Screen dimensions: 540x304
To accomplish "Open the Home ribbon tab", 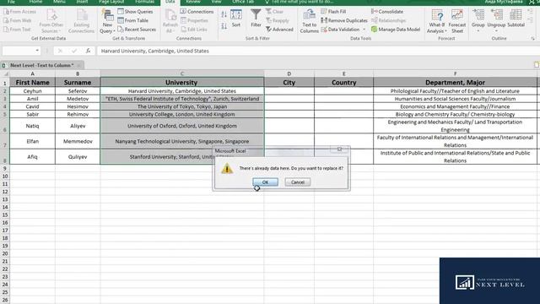I will (35, 2).
